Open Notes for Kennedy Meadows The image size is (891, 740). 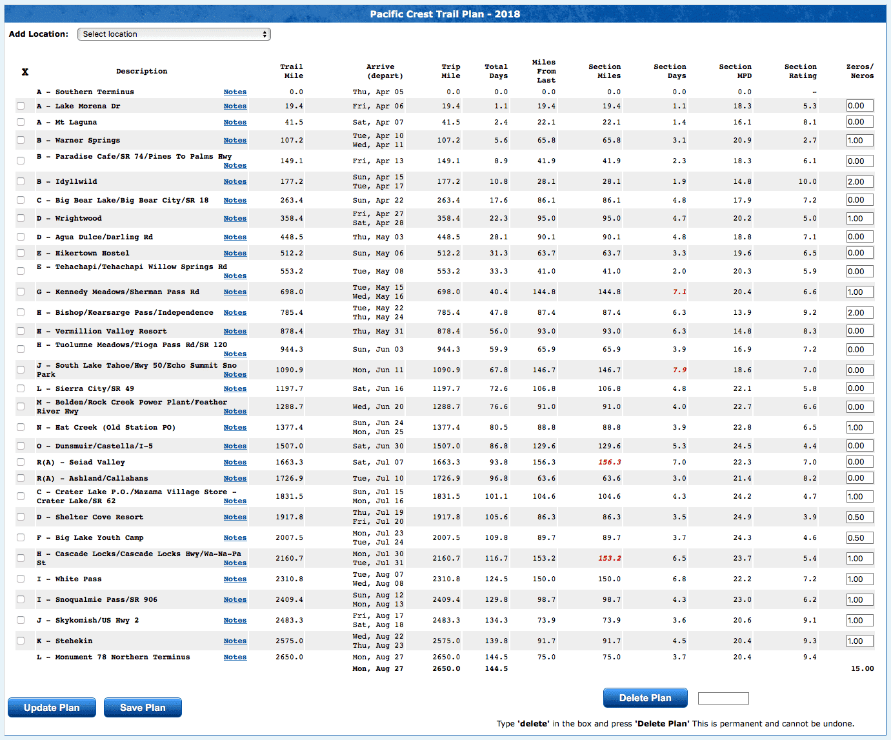pyautogui.click(x=235, y=292)
